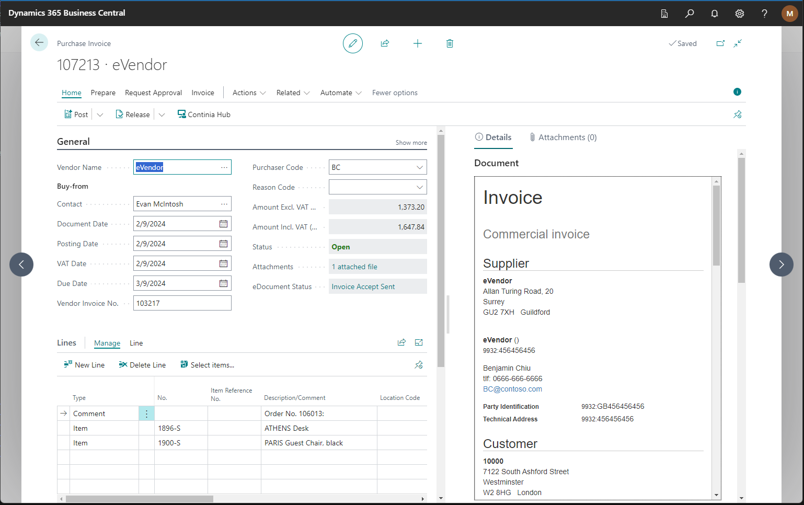The width and height of the screenshot is (804, 505).
Task: Expand the Reason Code dropdown
Action: tap(419, 187)
